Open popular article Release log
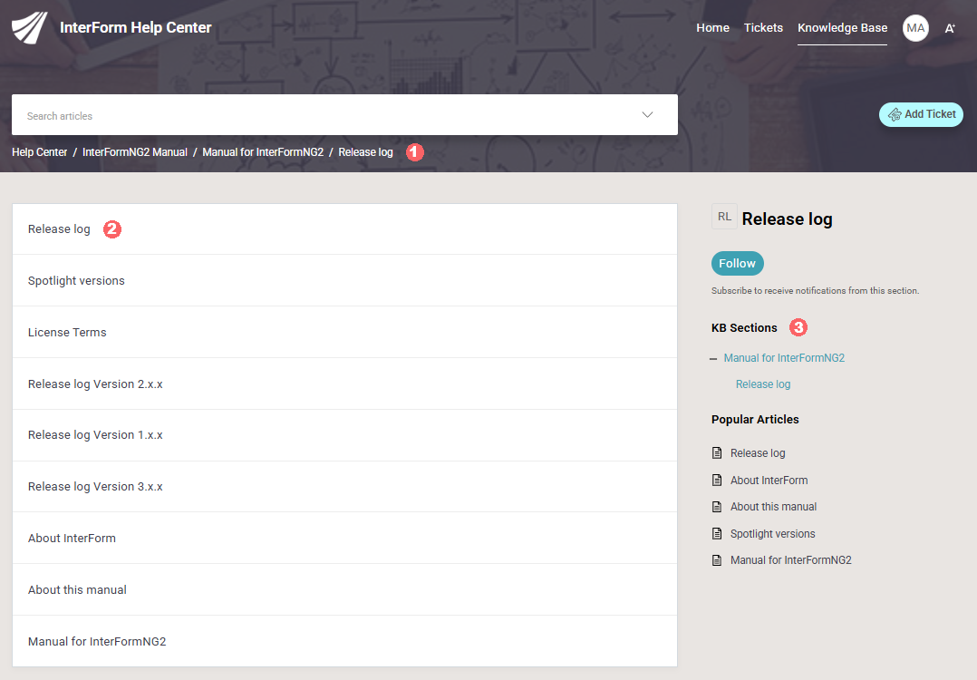 (x=758, y=453)
